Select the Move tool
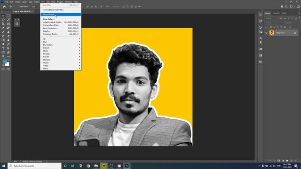The image size is (301, 169). (x=3, y=15)
